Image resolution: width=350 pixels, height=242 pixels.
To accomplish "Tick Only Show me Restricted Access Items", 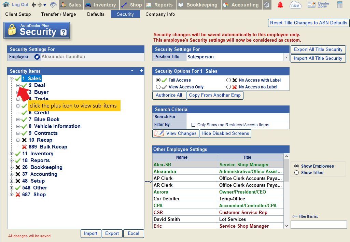I will [x=194, y=125].
